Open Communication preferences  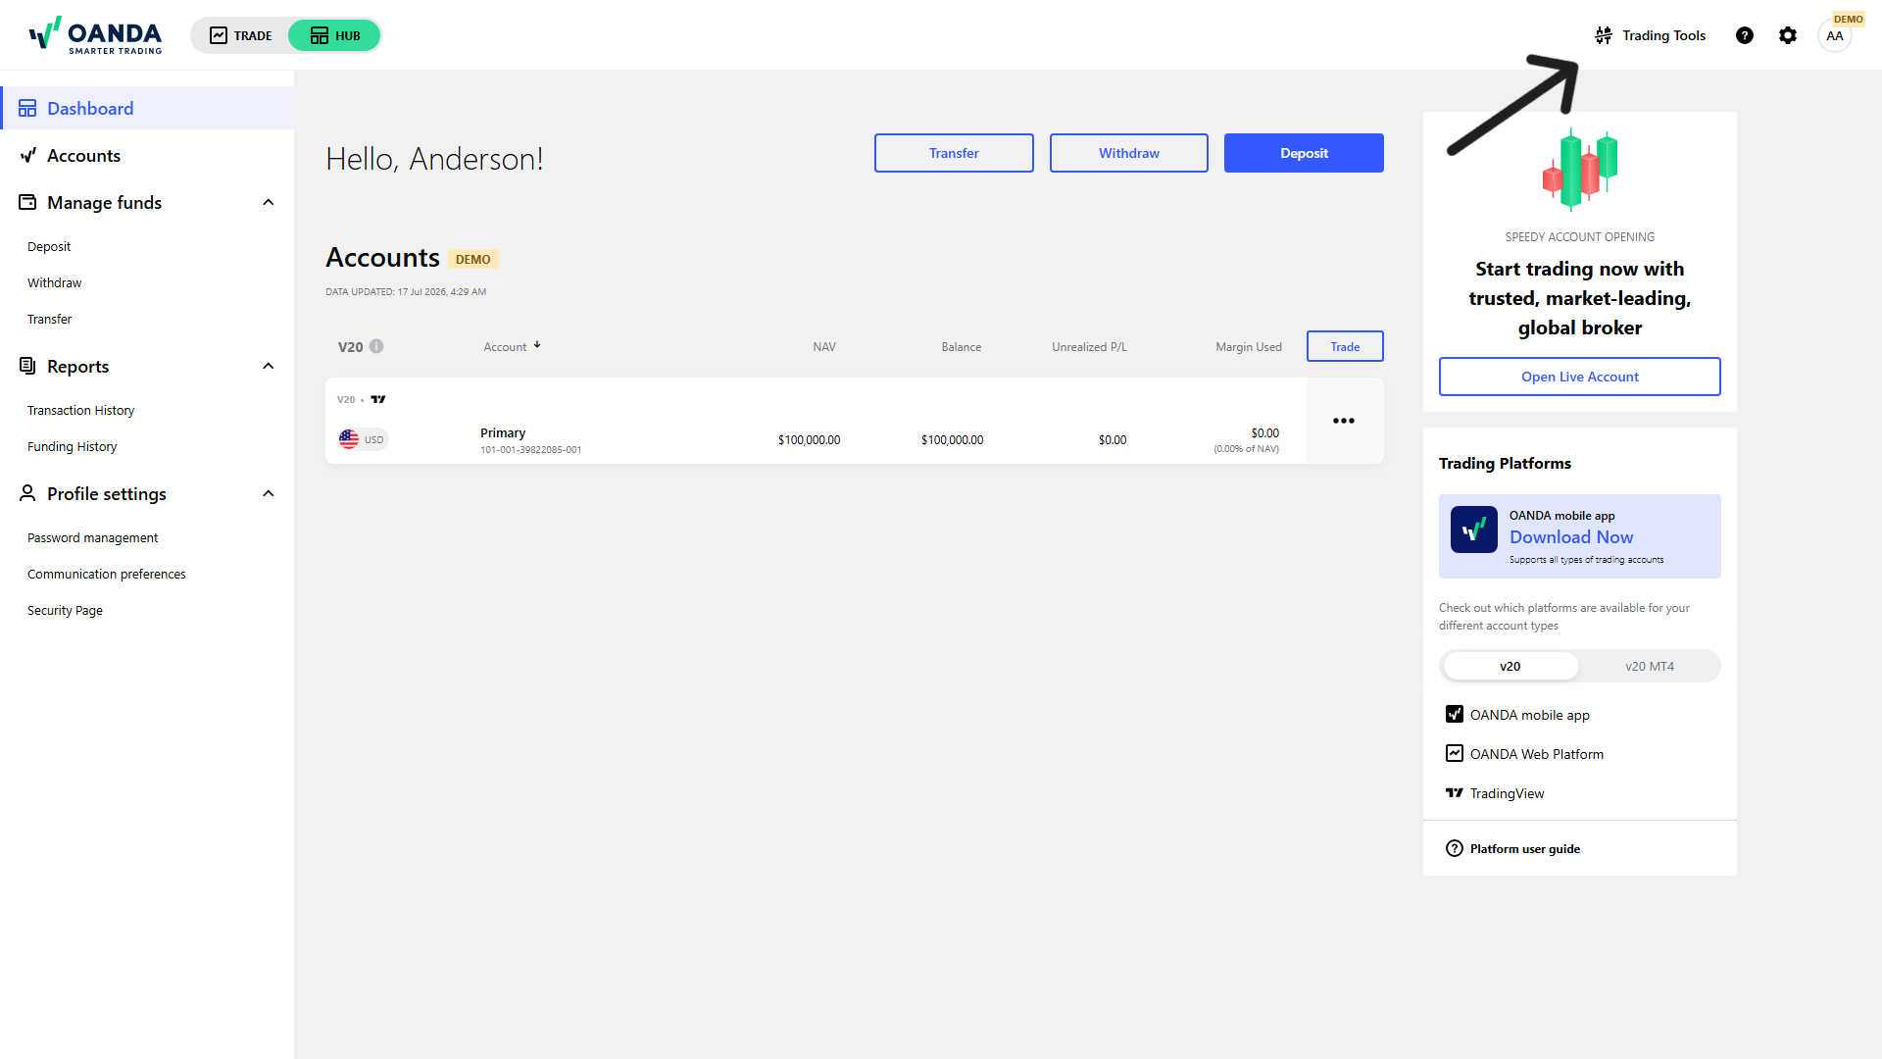[107, 574]
